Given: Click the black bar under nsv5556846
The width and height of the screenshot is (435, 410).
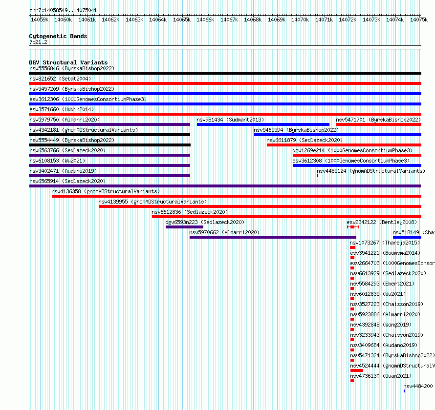Looking at the screenshot, I should [x=225, y=73].
